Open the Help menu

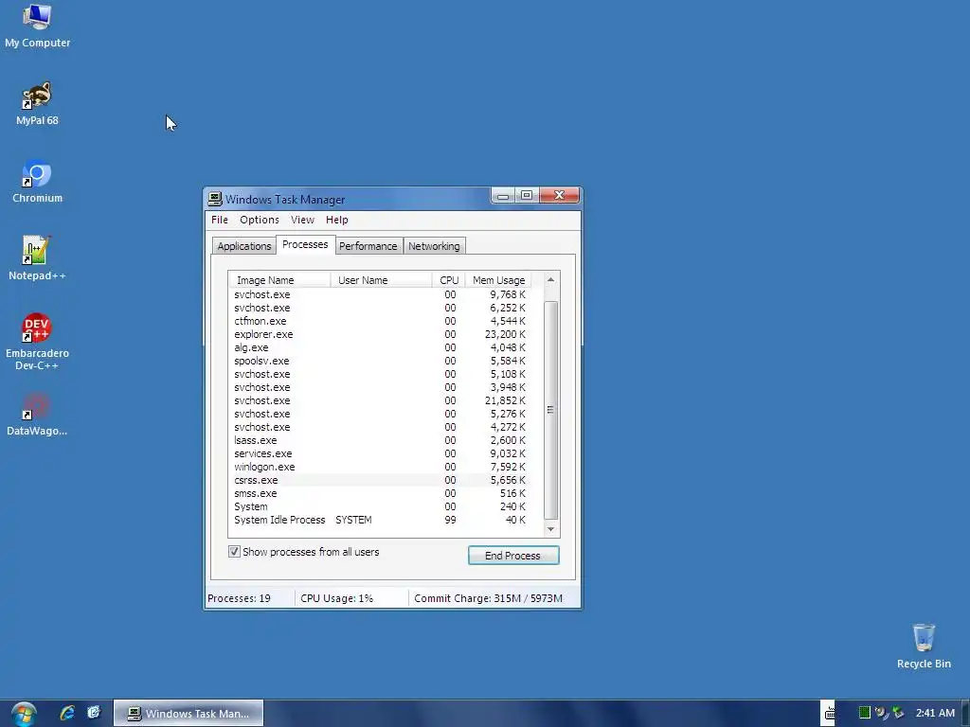pyautogui.click(x=337, y=220)
